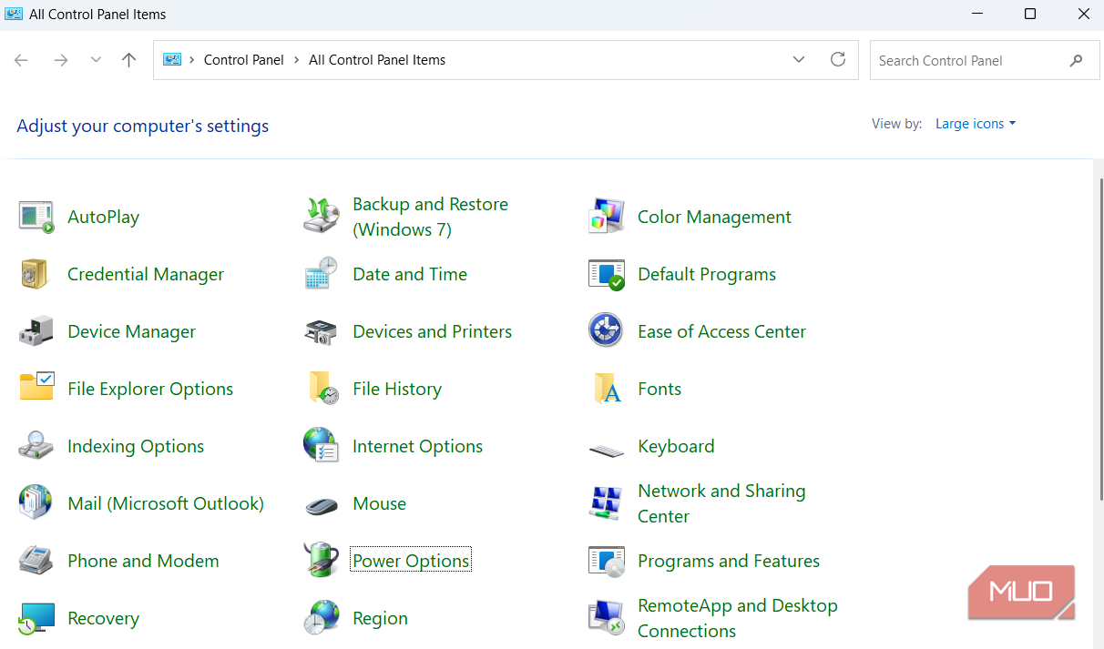1104x649 pixels.
Task: Open the Fonts link
Action: 659,389
